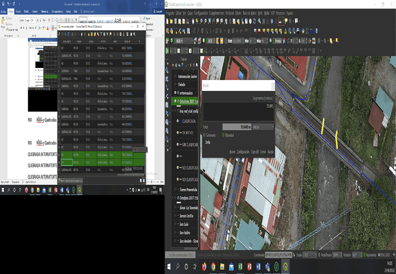Click the Nuevo button in Medir
The image size is (396, 274).
pyautogui.click(x=232, y=152)
